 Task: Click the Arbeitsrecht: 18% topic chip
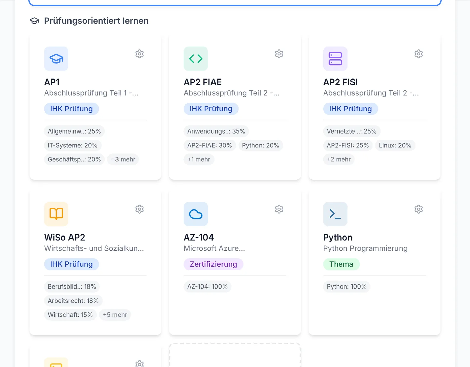[x=73, y=301]
